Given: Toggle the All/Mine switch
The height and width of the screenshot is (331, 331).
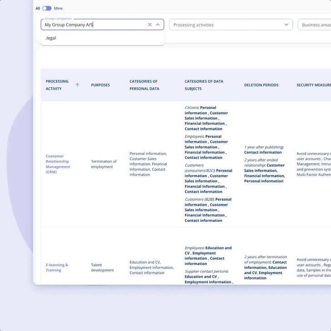Looking at the screenshot, I should click(x=47, y=8).
